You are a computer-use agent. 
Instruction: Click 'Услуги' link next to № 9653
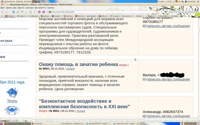[71, 69]
